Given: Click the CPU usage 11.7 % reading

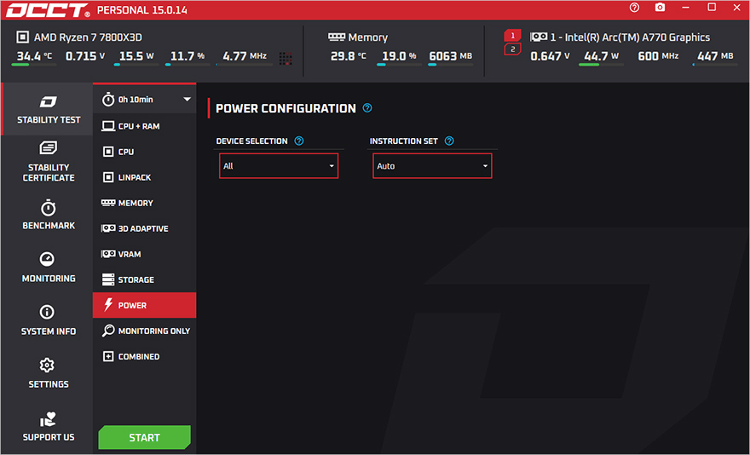Looking at the screenshot, I should click(187, 56).
